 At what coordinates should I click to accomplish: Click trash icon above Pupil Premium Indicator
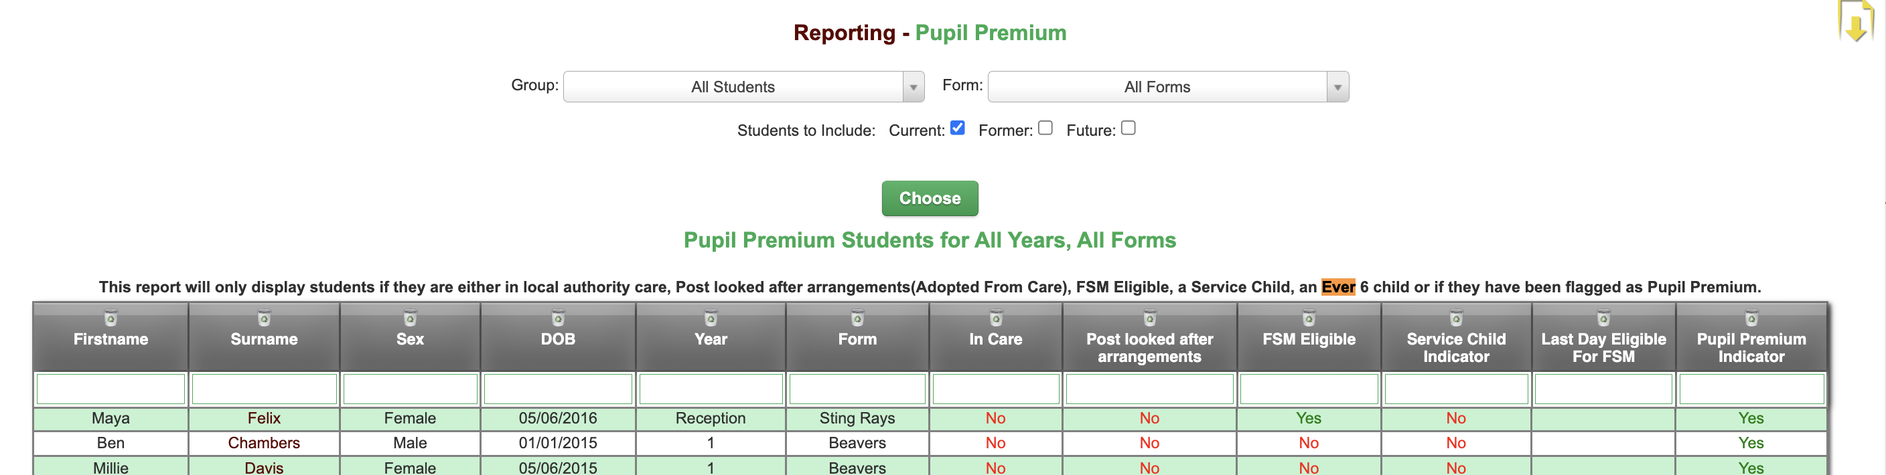pyautogui.click(x=1751, y=318)
